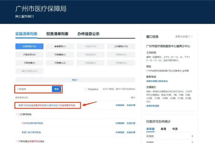Open the 权责清单列表 tab
The height and width of the screenshot is (143, 215).
(x=57, y=34)
